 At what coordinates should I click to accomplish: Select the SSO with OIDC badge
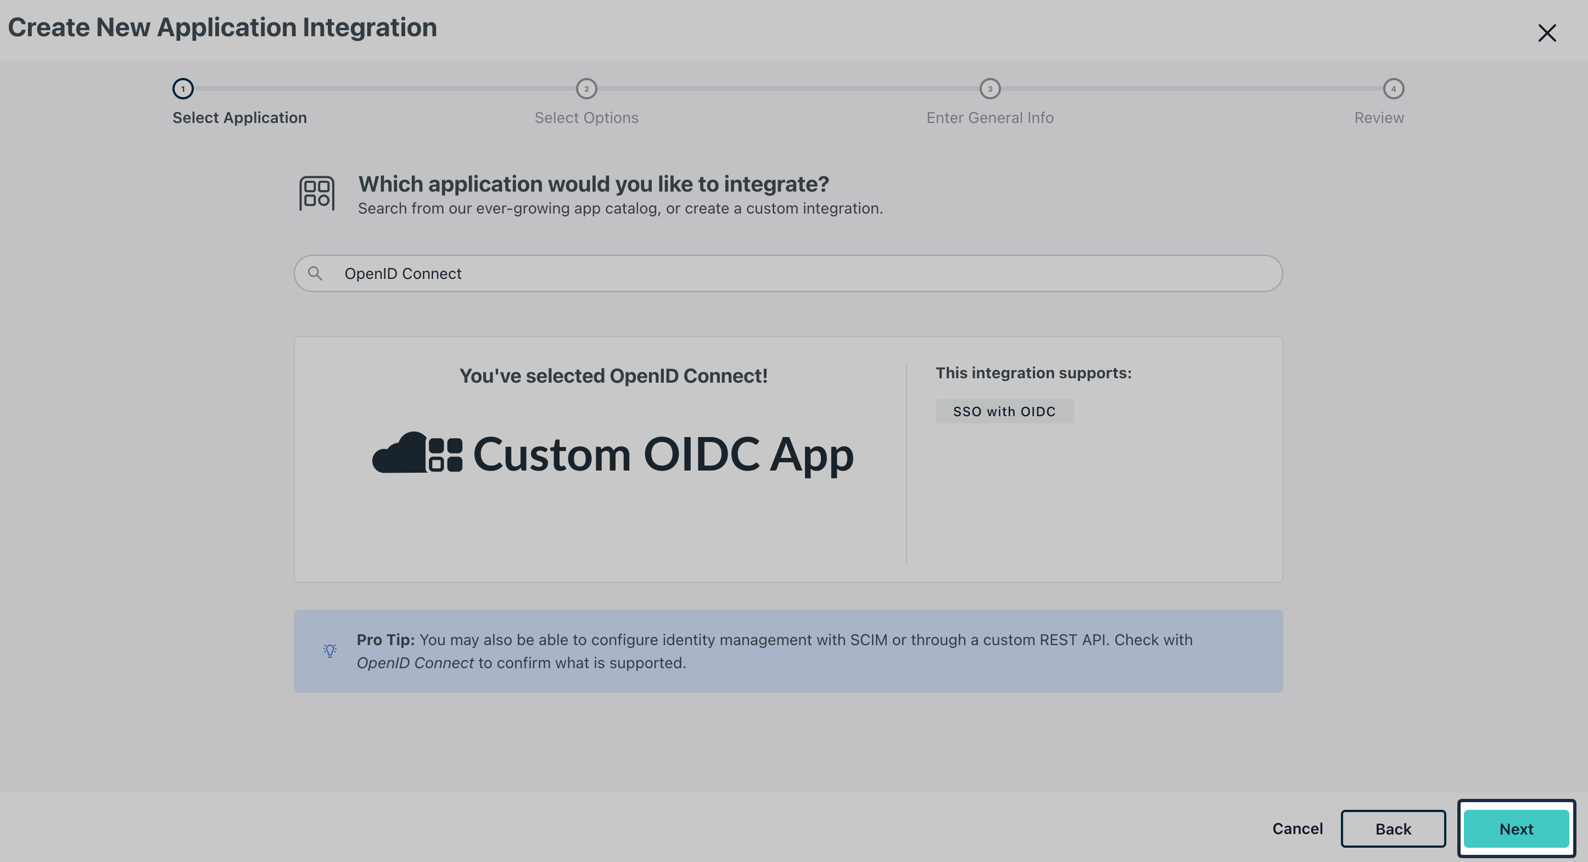pos(1004,411)
